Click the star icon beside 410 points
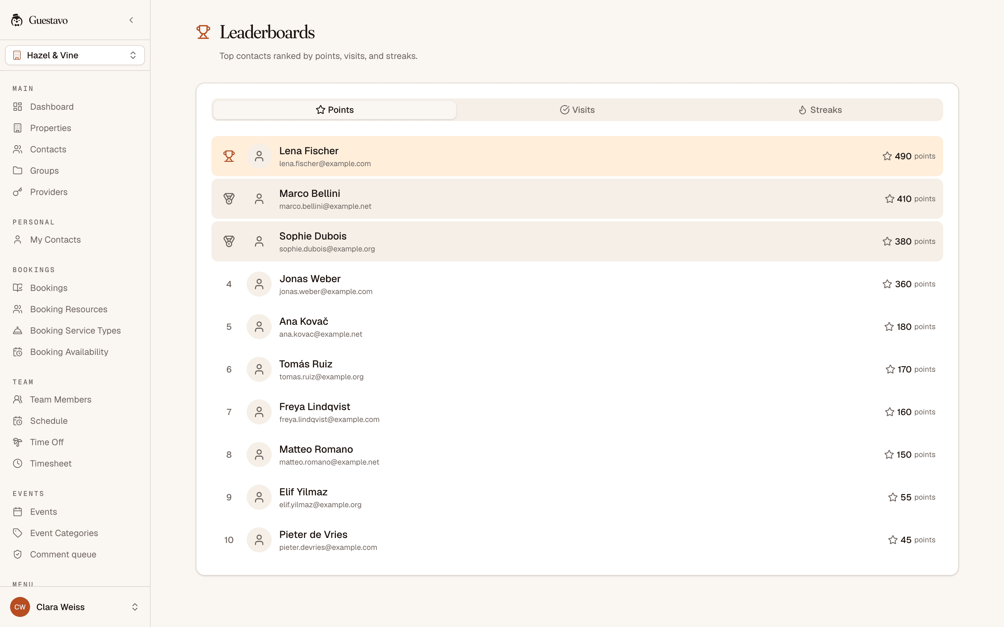This screenshot has height=627, width=1004. pyautogui.click(x=889, y=199)
